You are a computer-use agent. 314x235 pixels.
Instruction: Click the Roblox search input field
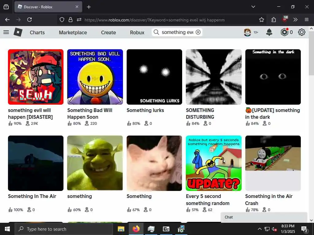177,32
